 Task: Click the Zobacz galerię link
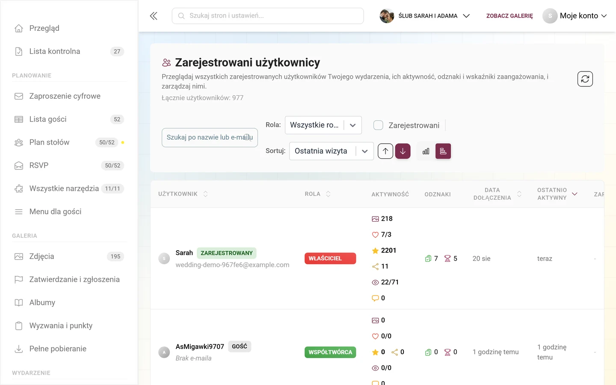pos(509,16)
